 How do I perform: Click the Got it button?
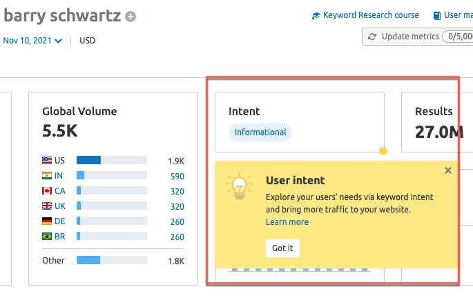(282, 248)
